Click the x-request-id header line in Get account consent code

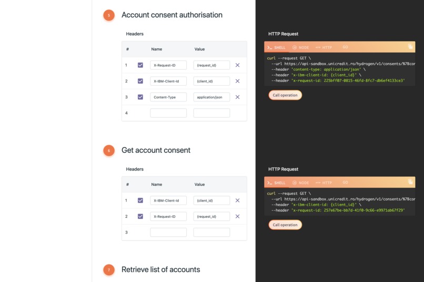point(338,210)
